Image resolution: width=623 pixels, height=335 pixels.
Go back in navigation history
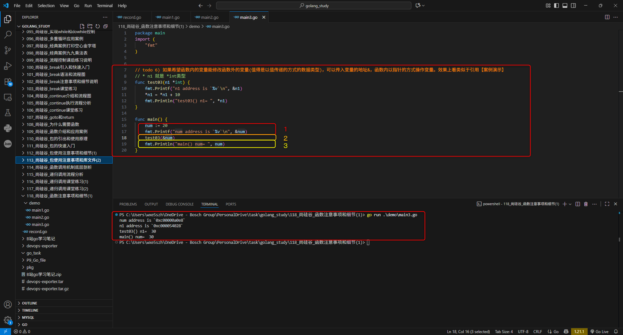point(201,6)
